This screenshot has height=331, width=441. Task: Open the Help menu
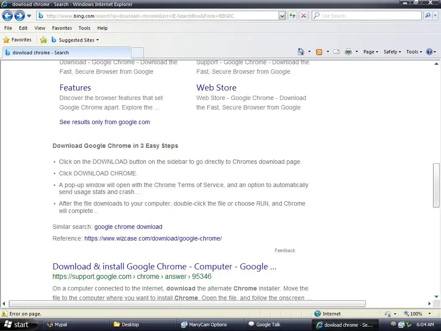click(x=102, y=28)
